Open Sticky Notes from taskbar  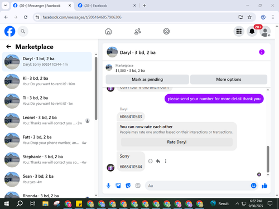(x=79, y=203)
